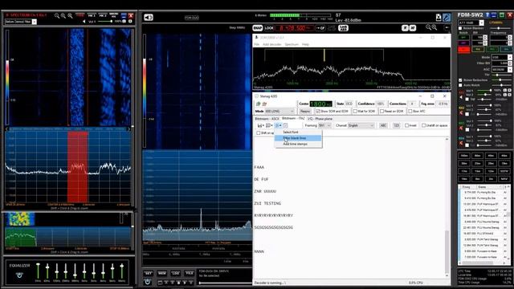Click the power icon at bottom left of receiver
This screenshot has width=514, height=289.
click(148, 282)
